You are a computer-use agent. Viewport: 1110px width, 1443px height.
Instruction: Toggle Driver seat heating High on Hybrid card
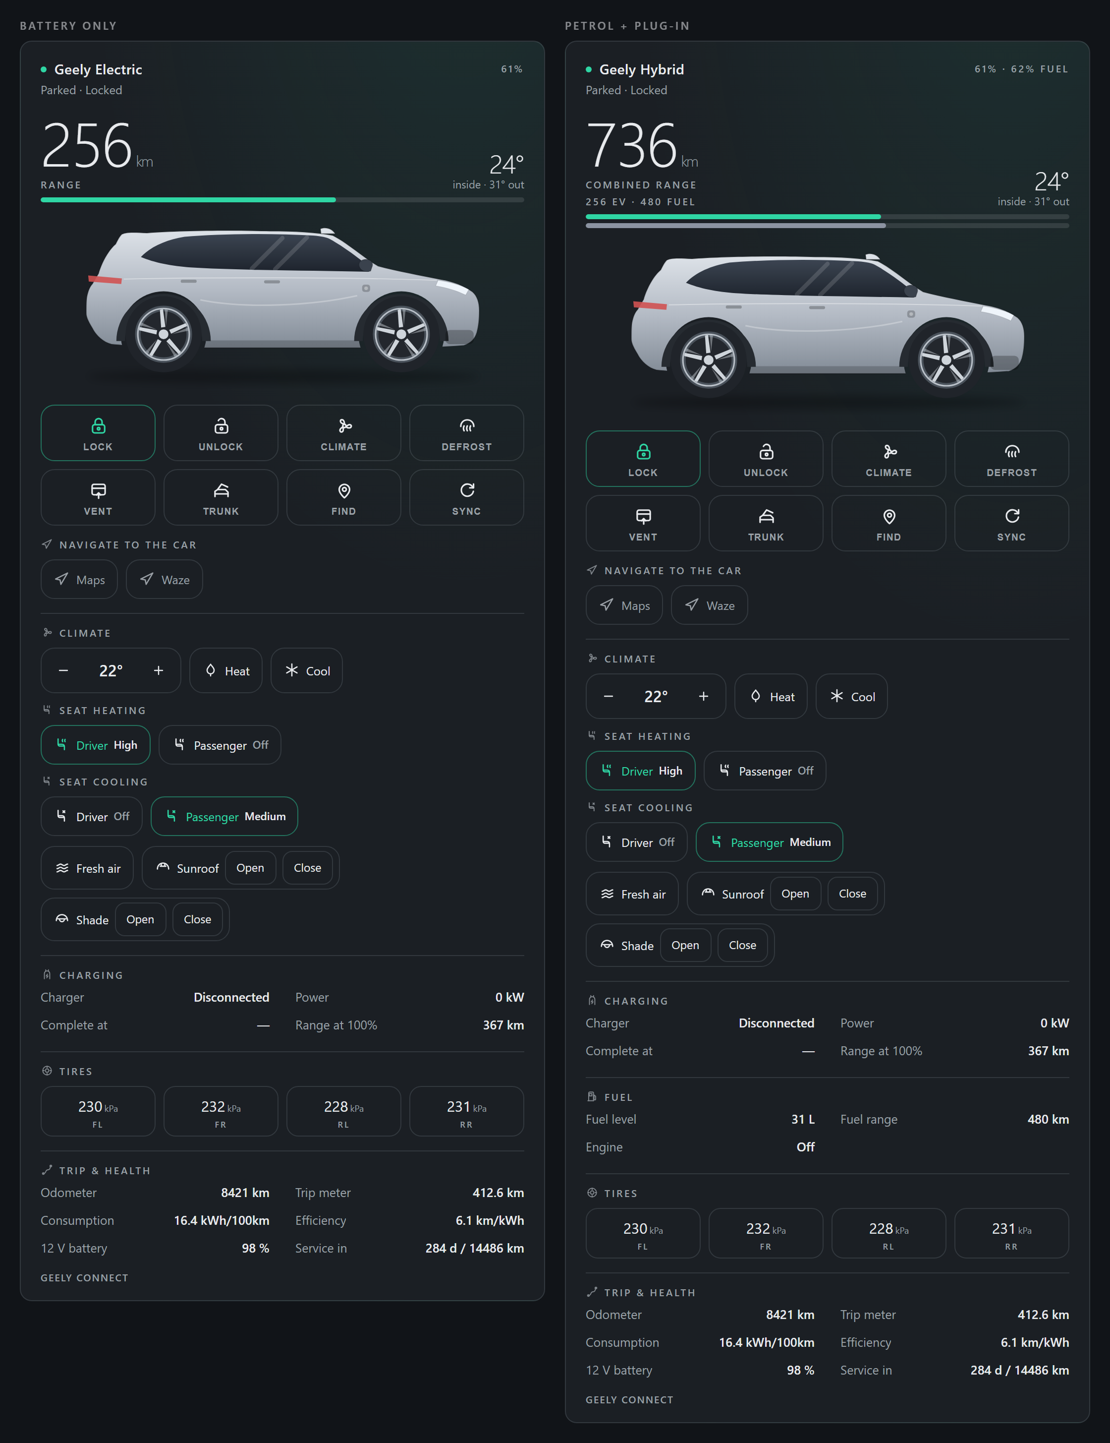pos(641,771)
